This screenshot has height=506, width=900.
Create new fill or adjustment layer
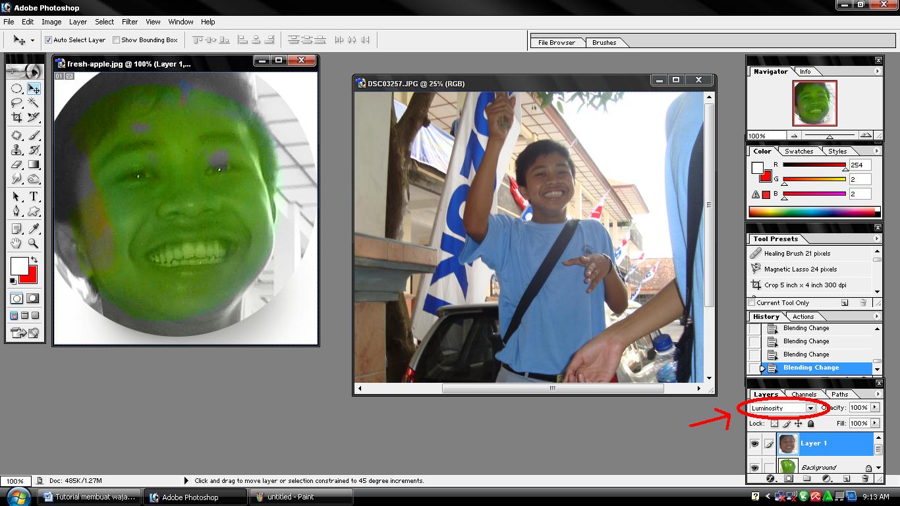(826, 478)
